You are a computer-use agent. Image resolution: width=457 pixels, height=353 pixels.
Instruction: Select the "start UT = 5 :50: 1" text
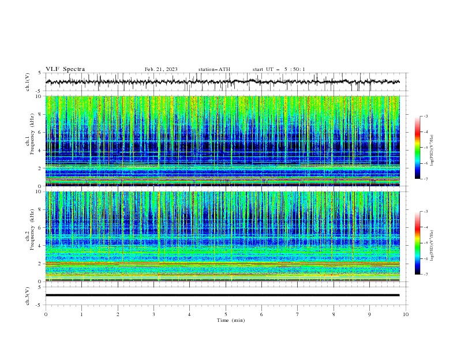(279, 69)
